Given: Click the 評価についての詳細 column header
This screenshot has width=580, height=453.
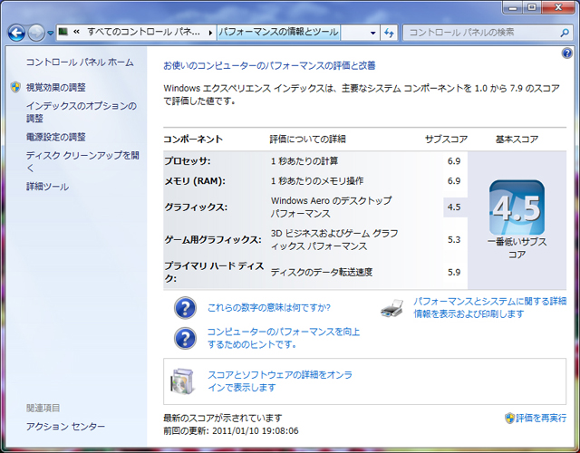Looking at the screenshot, I should coord(308,140).
